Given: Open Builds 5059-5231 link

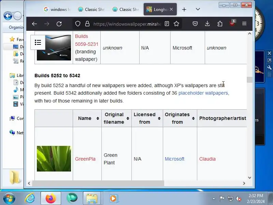Looking at the screenshot, I should pos(87,40).
